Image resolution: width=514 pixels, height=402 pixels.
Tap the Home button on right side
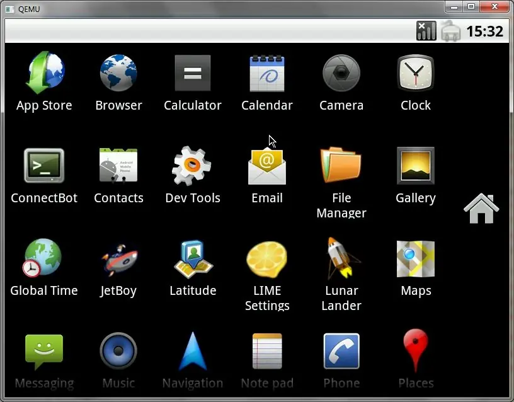pyautogui.click(x=481, y=209)
